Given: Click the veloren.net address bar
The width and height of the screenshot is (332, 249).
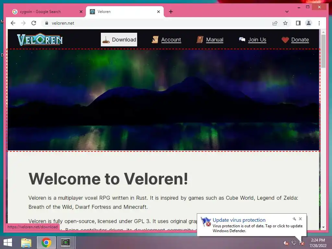Looking at the screenshot, I should [x=156, y=23].
